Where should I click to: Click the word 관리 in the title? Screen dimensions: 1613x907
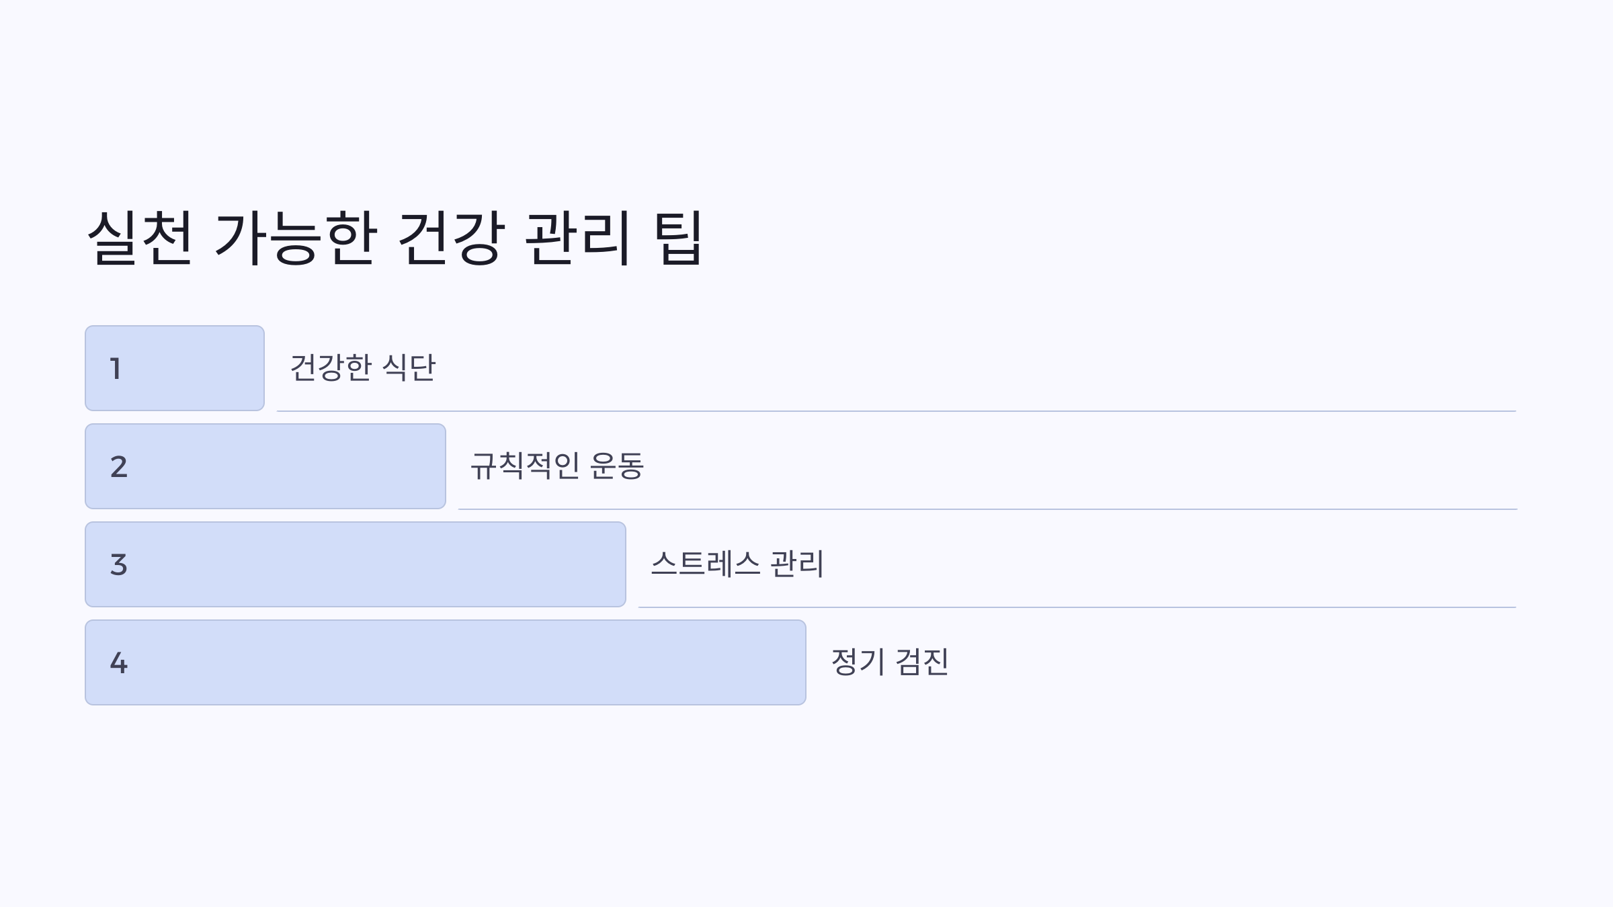click(x=578, y=238)
